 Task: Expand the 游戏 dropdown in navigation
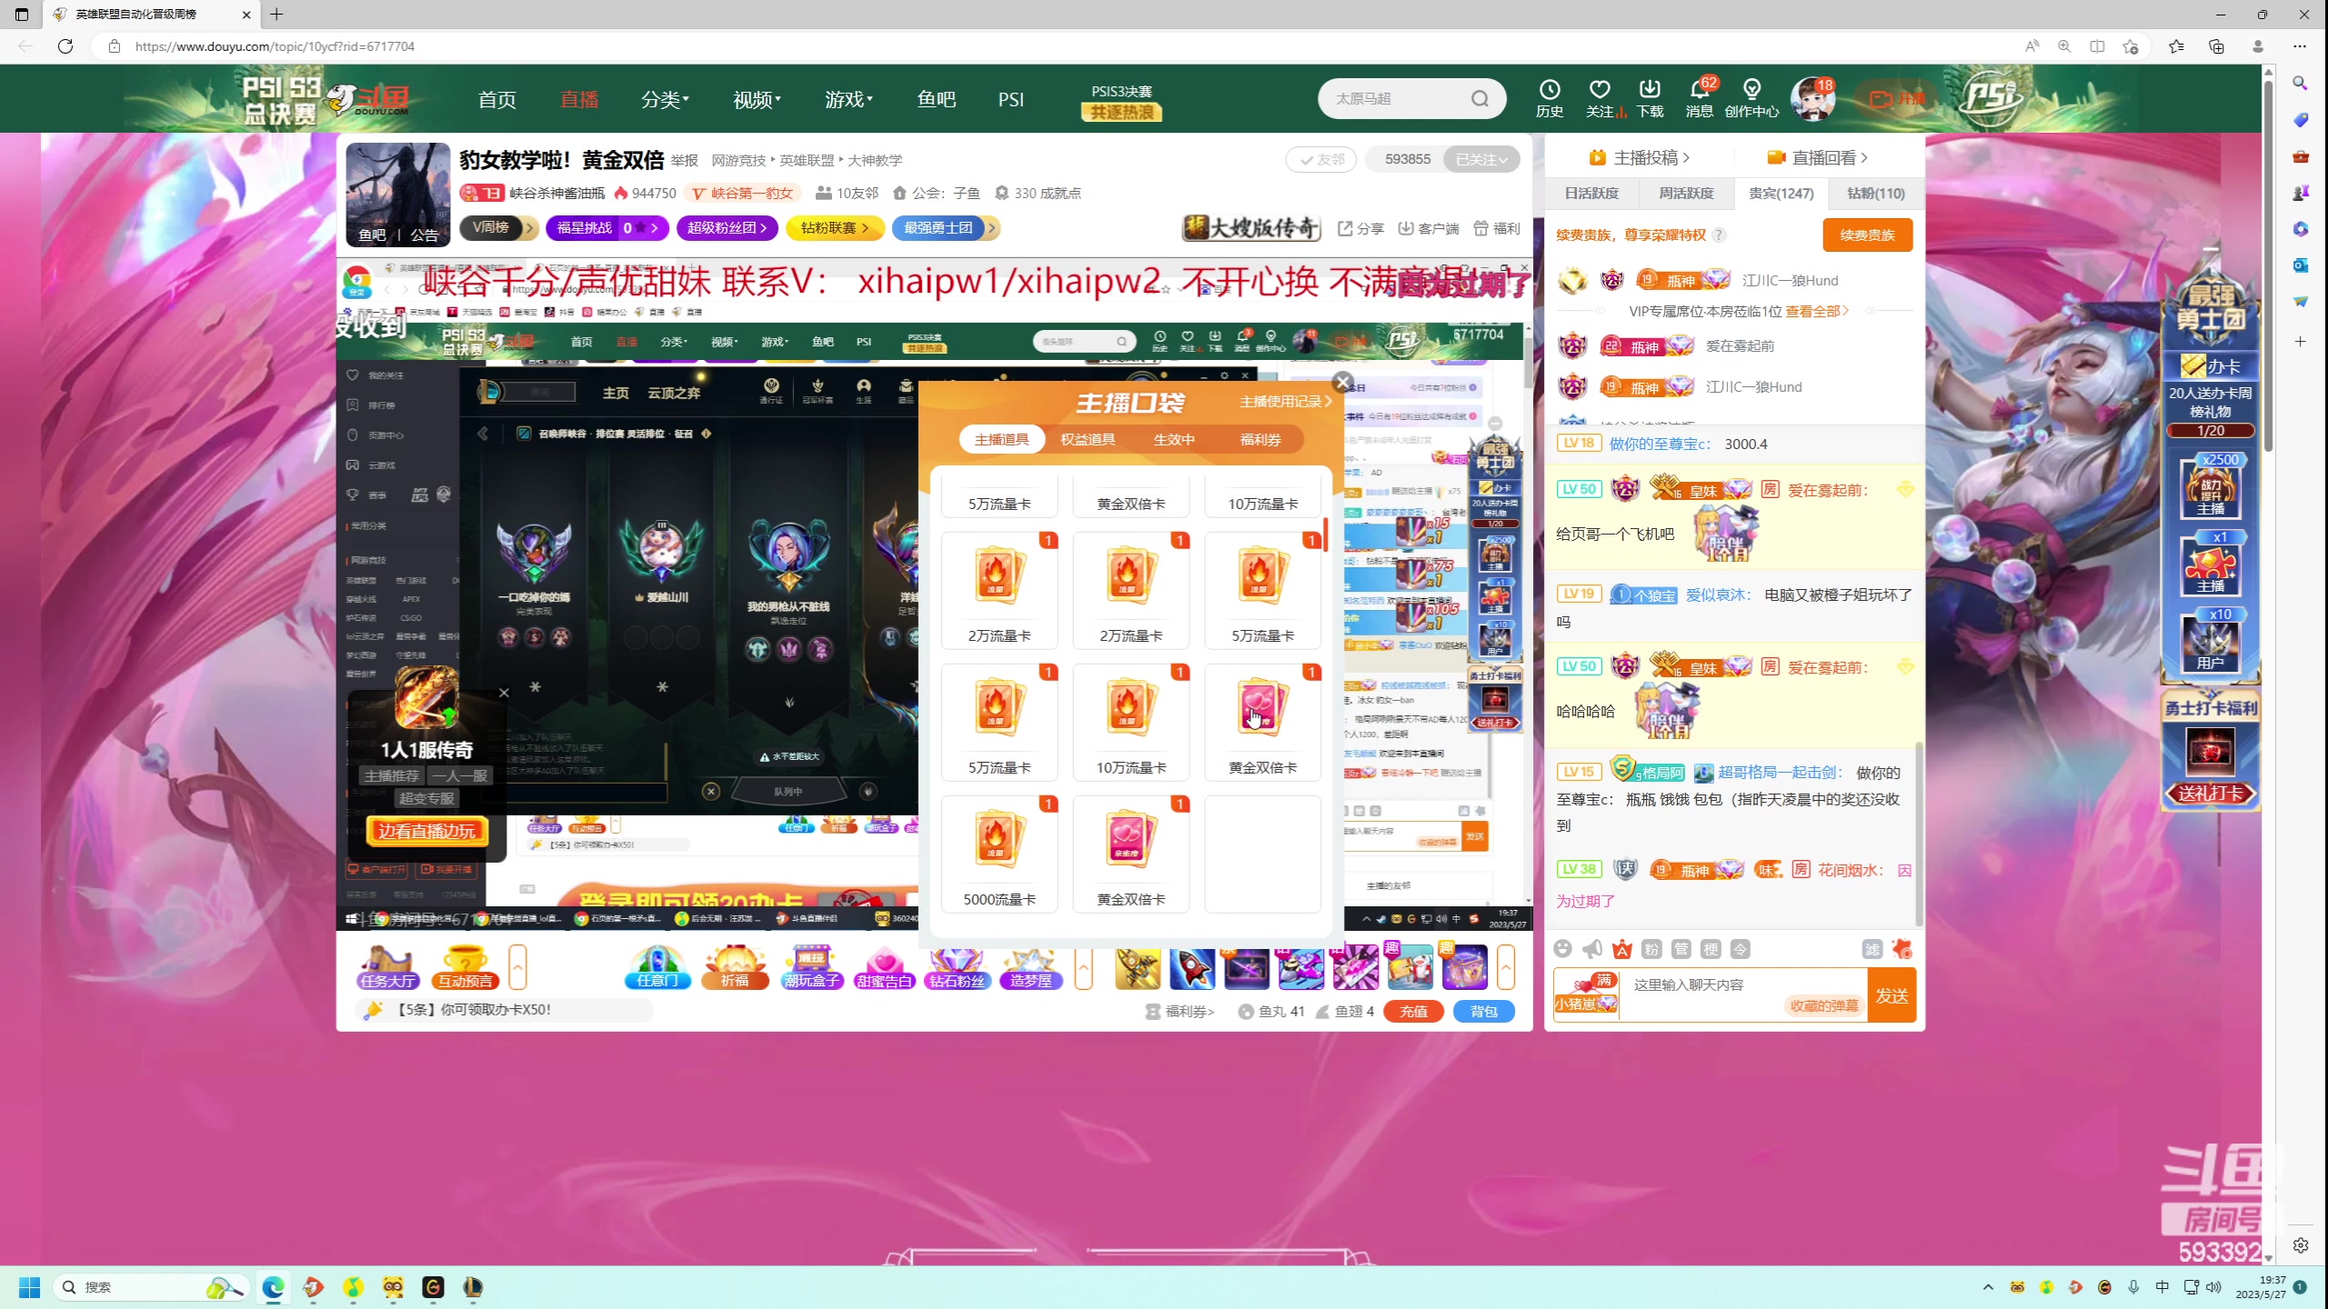point(848,99)
